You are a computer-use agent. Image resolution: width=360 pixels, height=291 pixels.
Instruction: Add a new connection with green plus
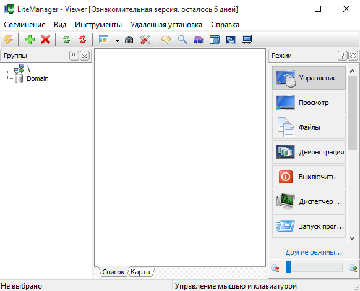point(30,40)
